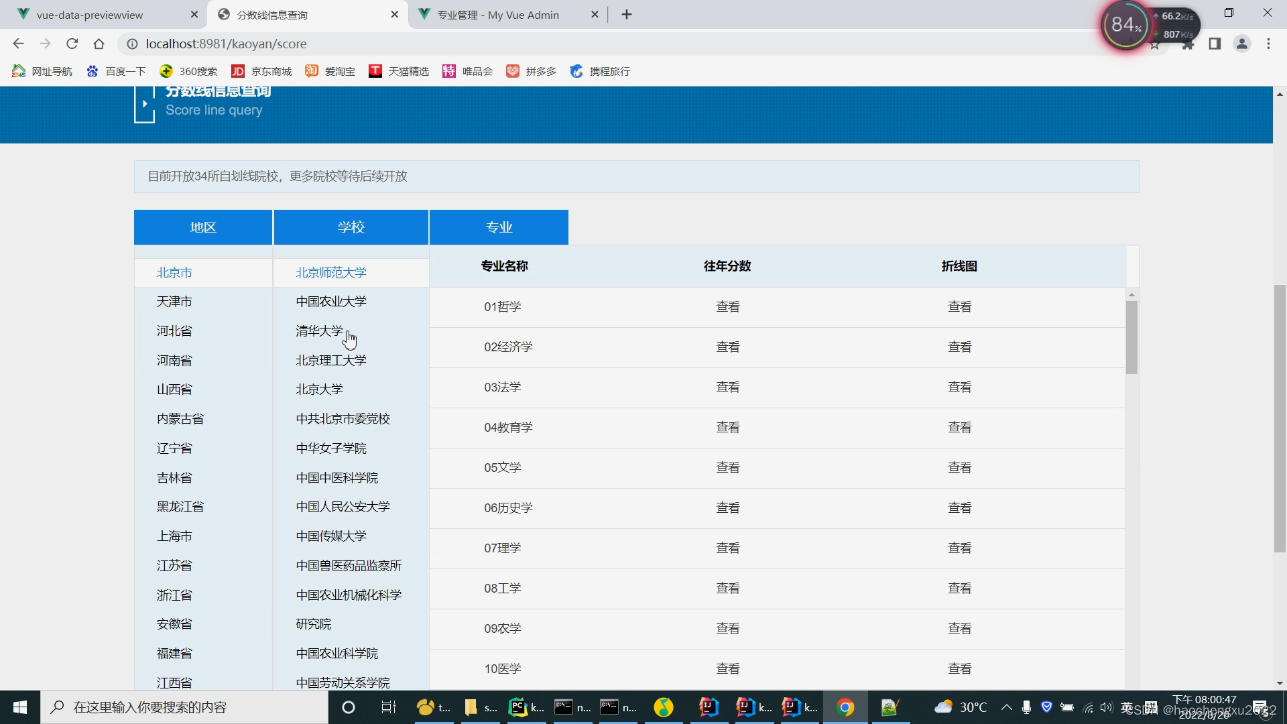Select 上海市 in region list
The width and height of the screenshot is (1287, 724).
[x=174, y=536]
